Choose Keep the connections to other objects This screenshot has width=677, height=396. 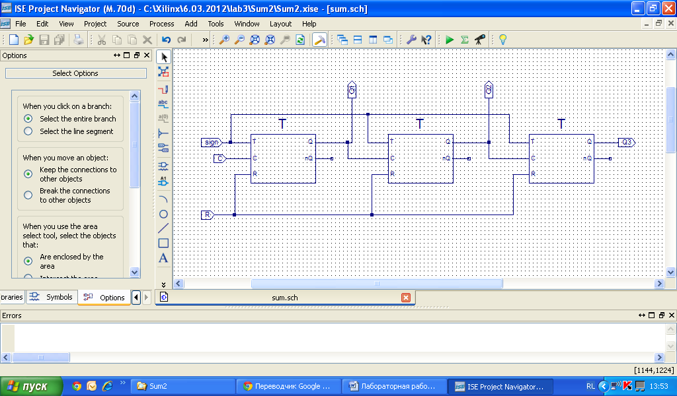click(28, 174)
